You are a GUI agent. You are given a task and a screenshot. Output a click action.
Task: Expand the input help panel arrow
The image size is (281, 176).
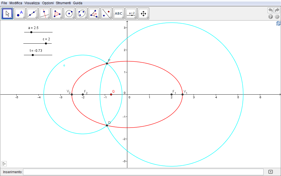click(x=271, y=172)
